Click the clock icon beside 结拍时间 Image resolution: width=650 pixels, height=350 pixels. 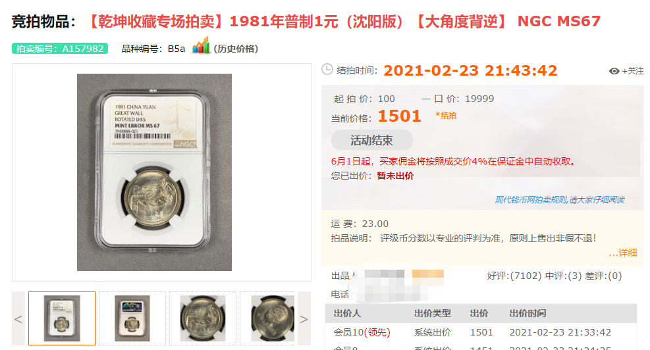[x=327, y=69]
